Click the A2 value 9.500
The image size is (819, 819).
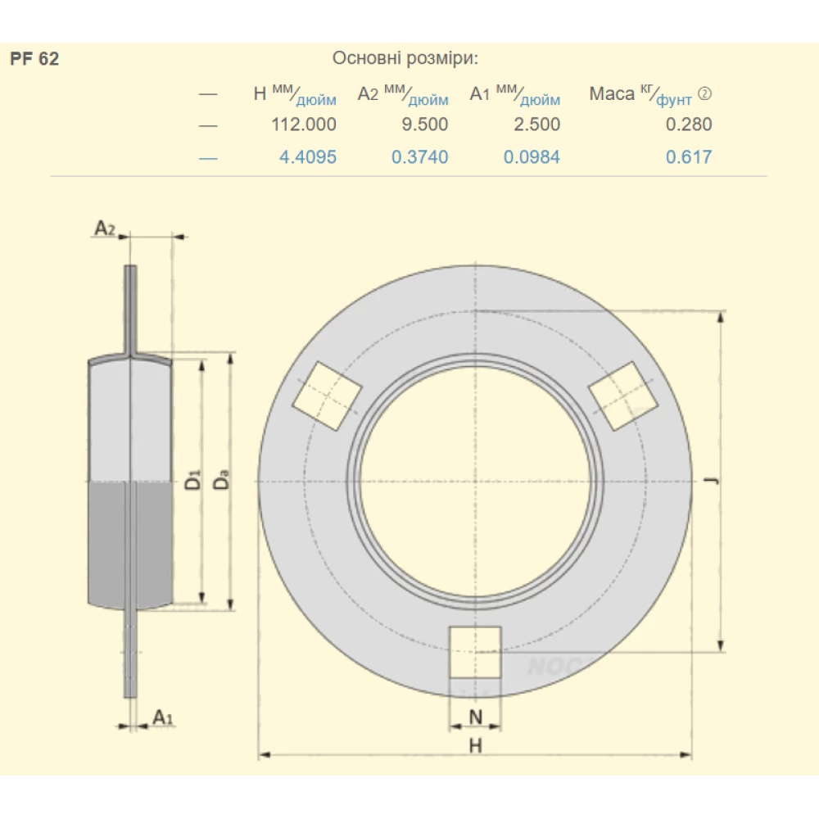coord(424,124)
